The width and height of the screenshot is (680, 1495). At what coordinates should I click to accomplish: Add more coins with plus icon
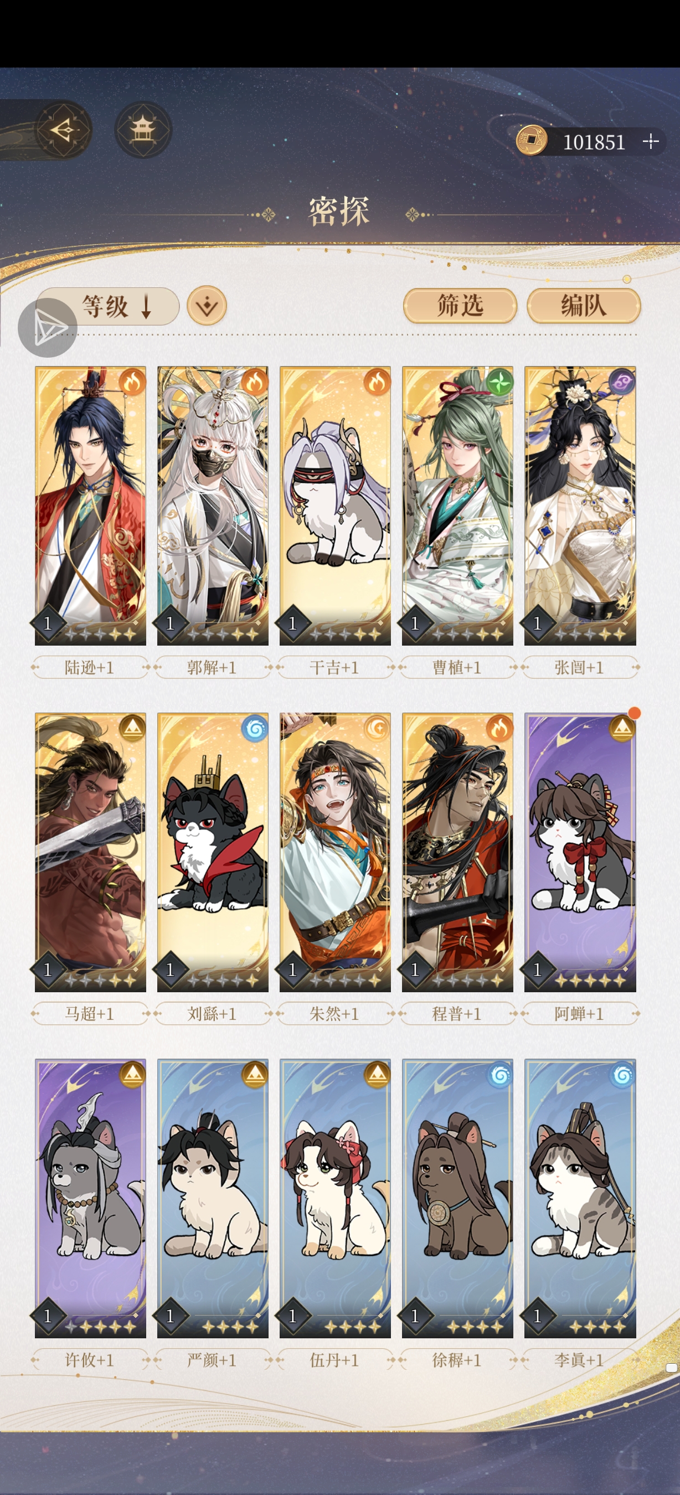point(651,141)
